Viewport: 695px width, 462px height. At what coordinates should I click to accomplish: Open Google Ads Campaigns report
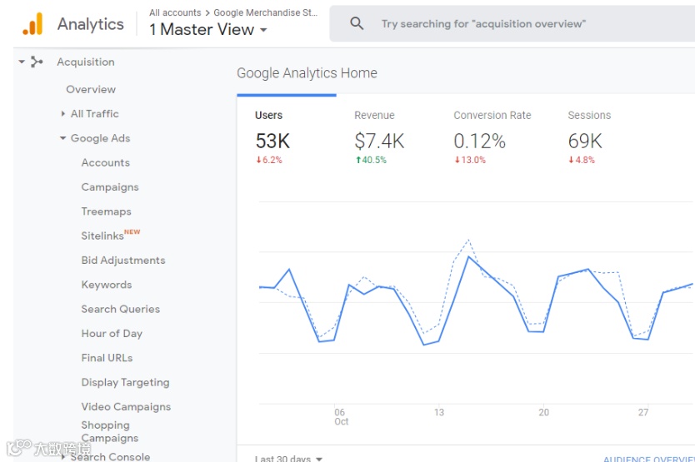110,187
